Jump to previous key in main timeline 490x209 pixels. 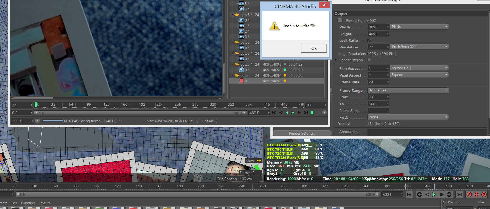coord(419,195)
